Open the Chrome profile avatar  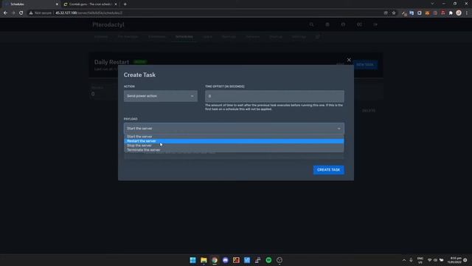[x=459, y=13]
